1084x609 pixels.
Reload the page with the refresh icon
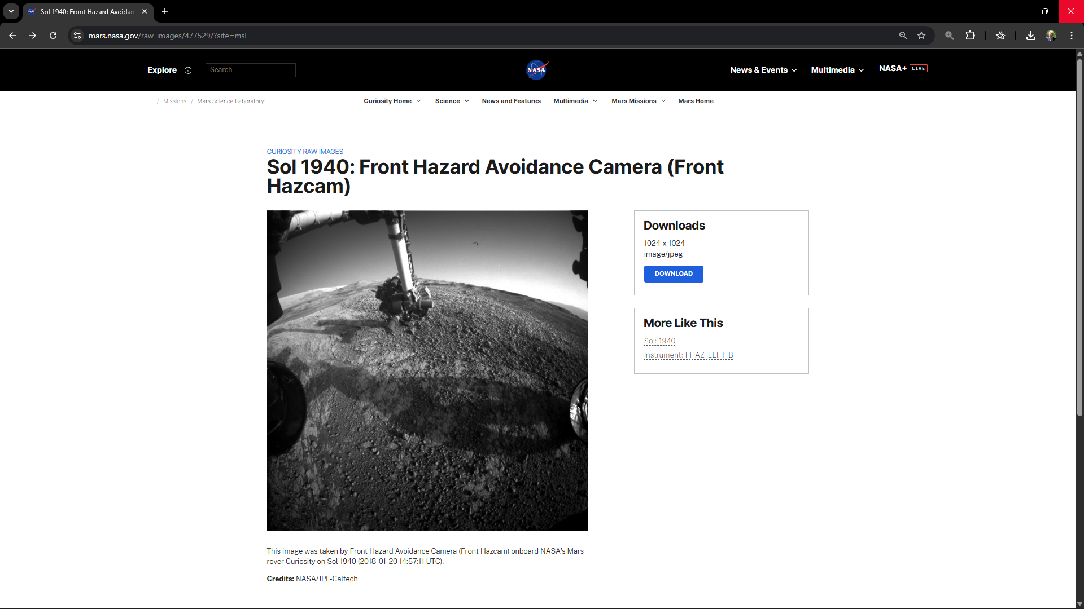click(x=53, y=36)
